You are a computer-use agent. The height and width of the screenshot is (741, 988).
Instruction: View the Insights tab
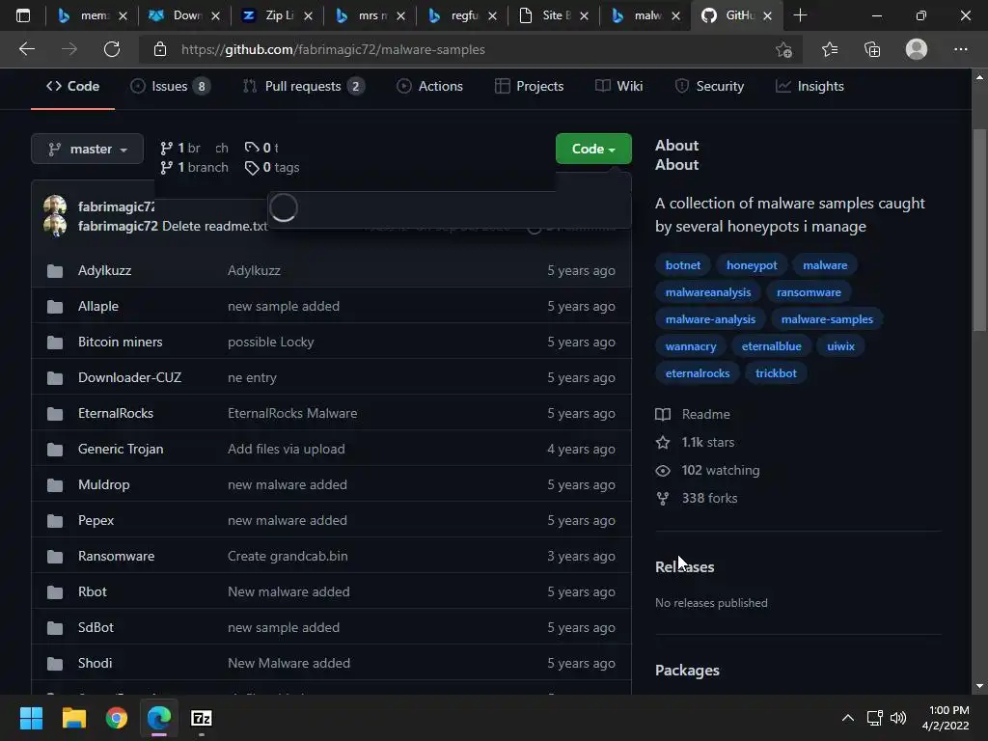[x=810, y=86]
